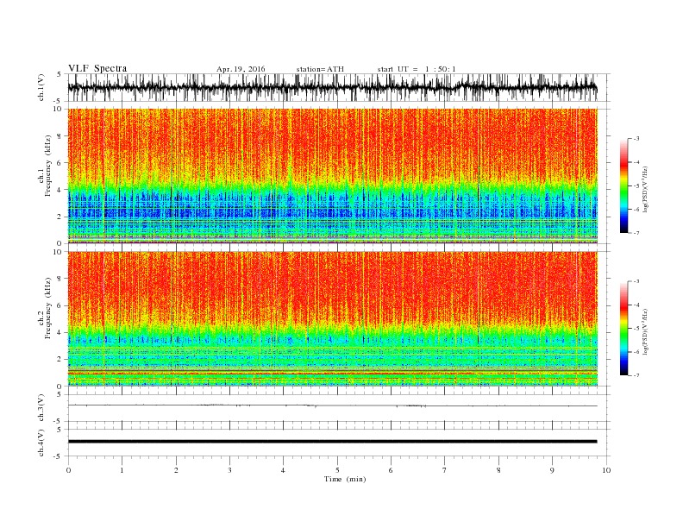Click the ch.1 "Frequency (kHz)" axis label
The height and width of the screenshot is (528, 683).
[x=47, y=166]
